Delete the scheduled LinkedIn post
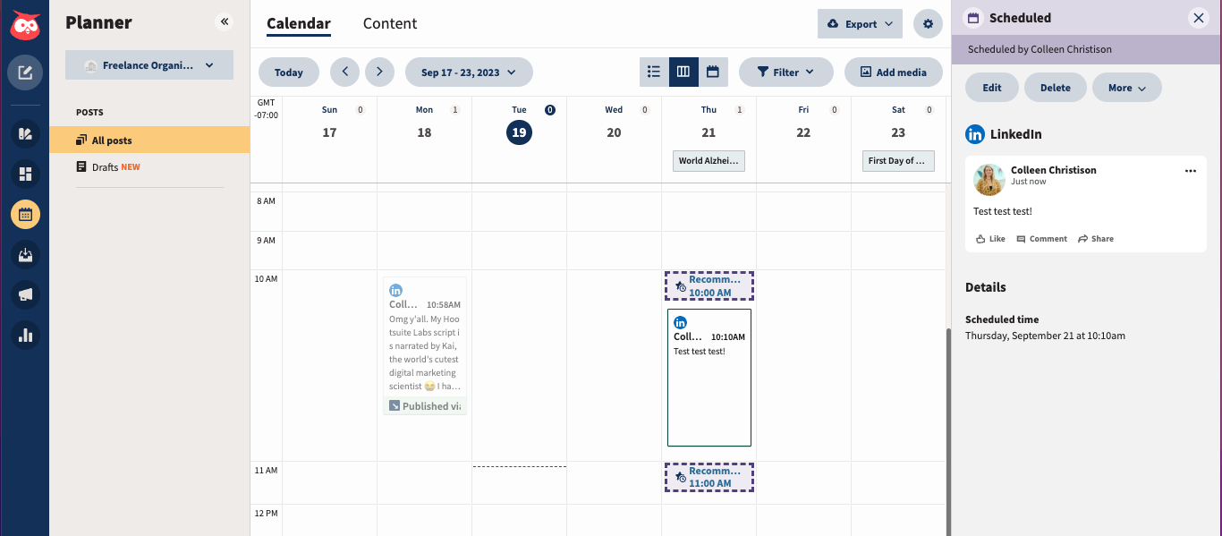 1056,88
